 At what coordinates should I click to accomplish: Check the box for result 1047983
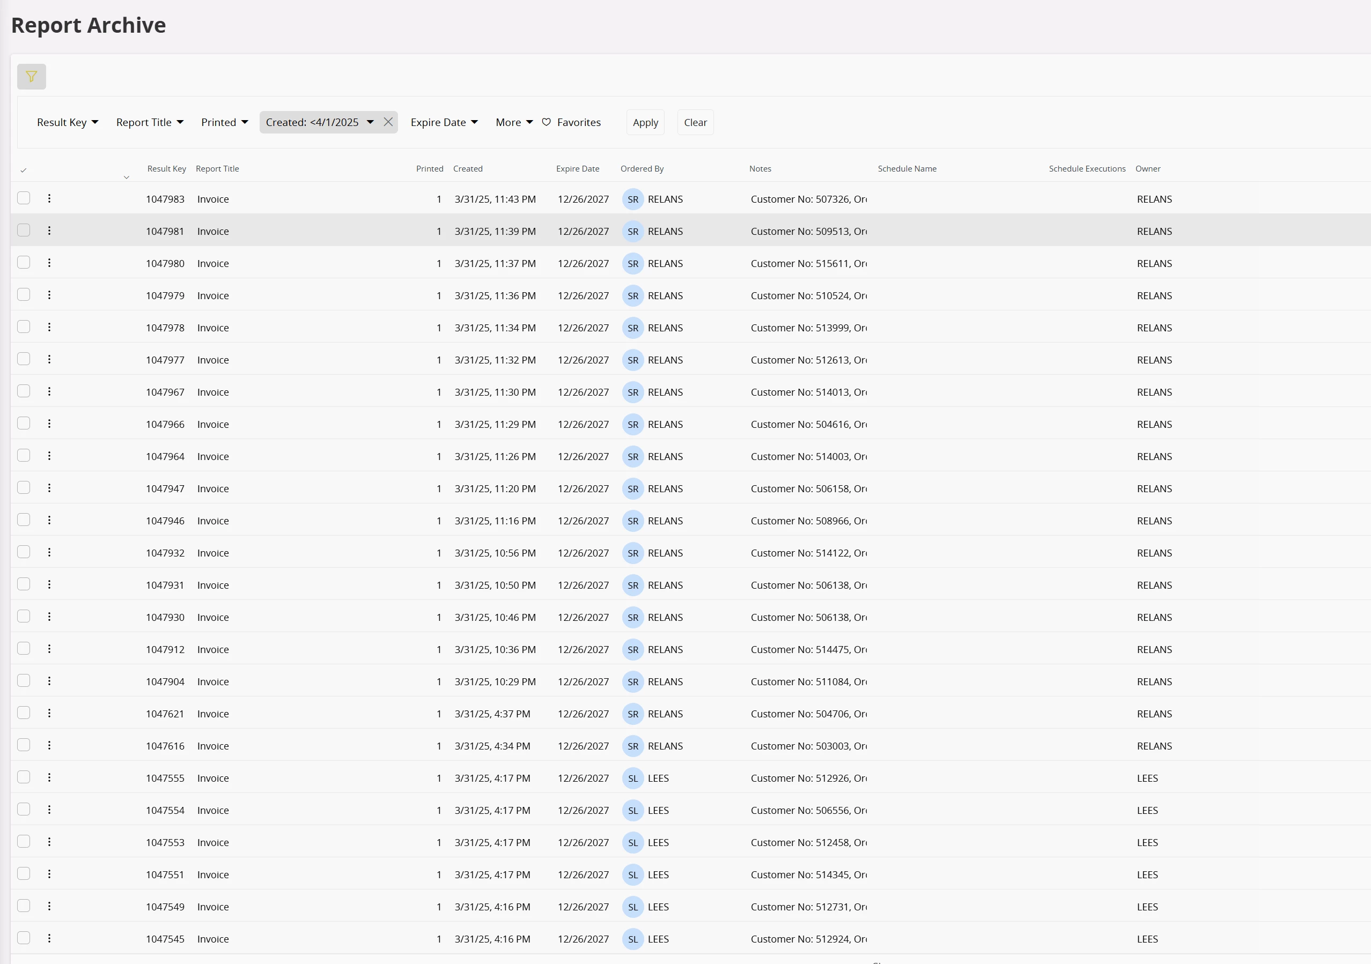24,198
